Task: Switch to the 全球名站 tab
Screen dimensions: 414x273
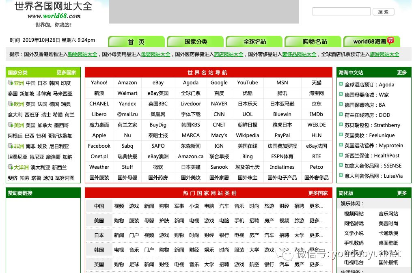Action: 254,42
